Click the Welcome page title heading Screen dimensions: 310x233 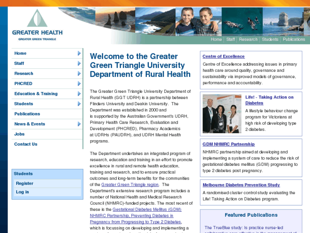tap(140, 65)
